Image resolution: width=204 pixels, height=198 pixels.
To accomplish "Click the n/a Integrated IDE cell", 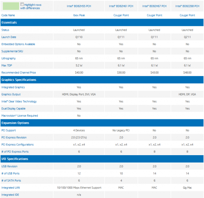I will (79, 195).
